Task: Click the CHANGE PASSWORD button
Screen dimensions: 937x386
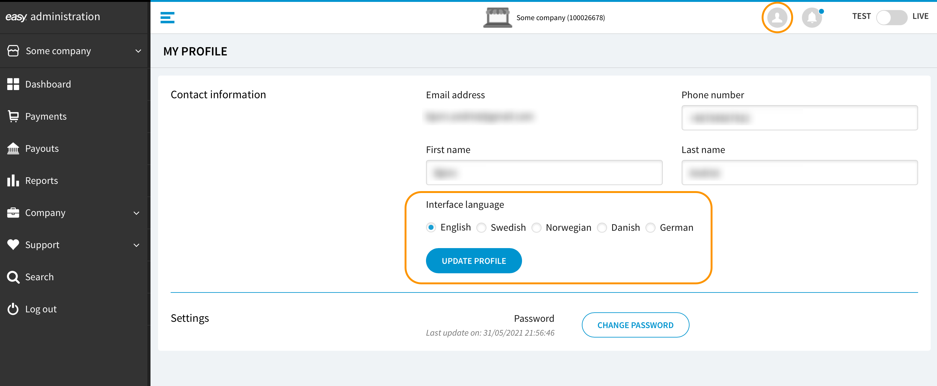Action: (x=635, y=325)
